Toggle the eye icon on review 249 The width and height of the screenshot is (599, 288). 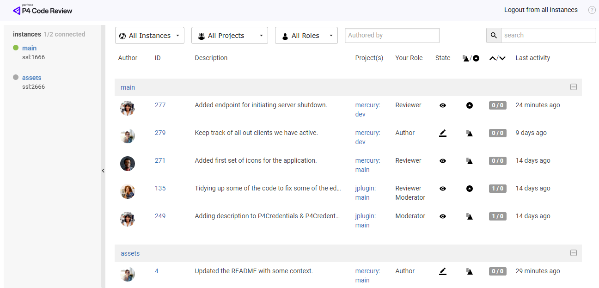(x=443, y=216)
